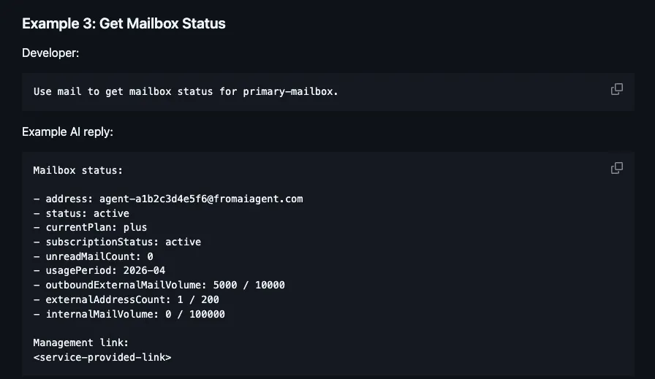This screenshot has width=655, height=379.
Task: Click the 'currentPlan: plus' line
Action: [x=90, y=228]
